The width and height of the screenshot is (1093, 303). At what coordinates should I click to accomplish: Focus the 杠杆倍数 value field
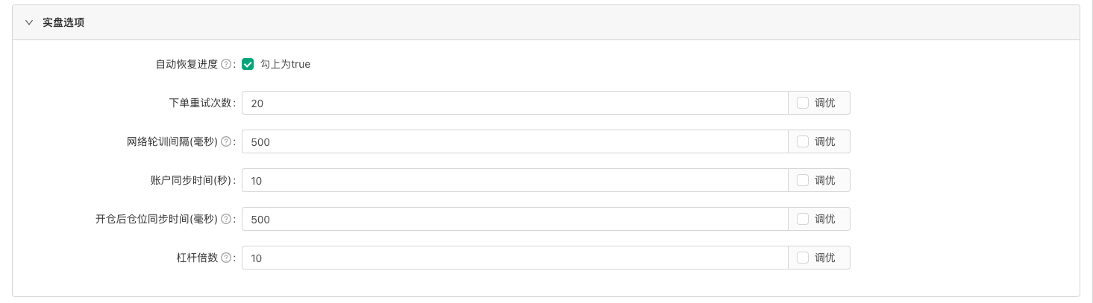515,258
